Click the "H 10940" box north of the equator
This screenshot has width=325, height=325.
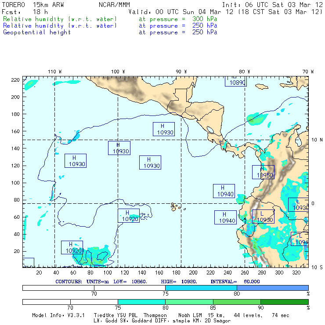(x=224, y=191)
